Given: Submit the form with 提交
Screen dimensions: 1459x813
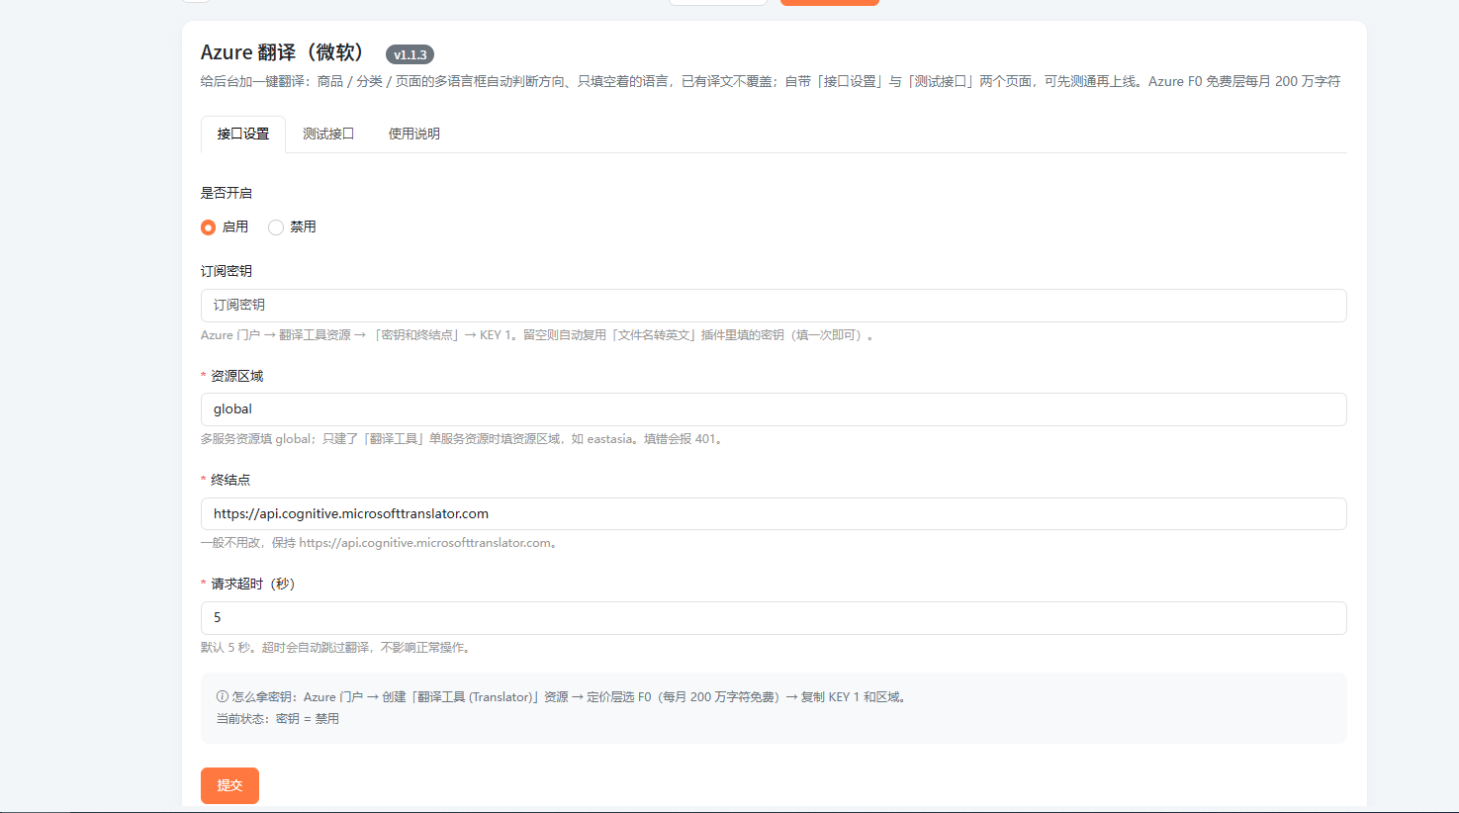Looking at the screenshot, I should pos(229,785).
